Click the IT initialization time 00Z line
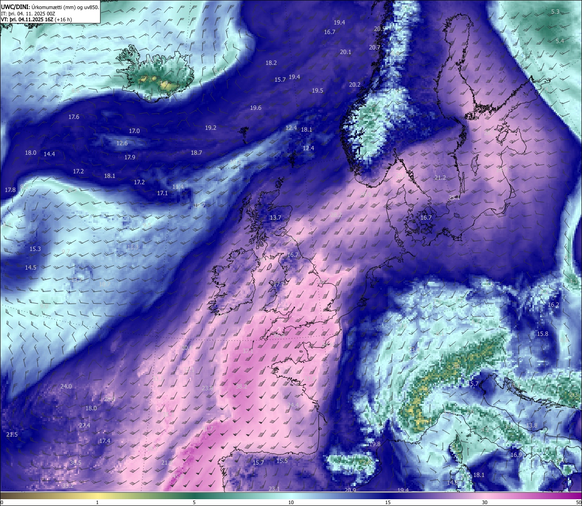The width and height of the screenshot is (582, 506). (28, 14)
